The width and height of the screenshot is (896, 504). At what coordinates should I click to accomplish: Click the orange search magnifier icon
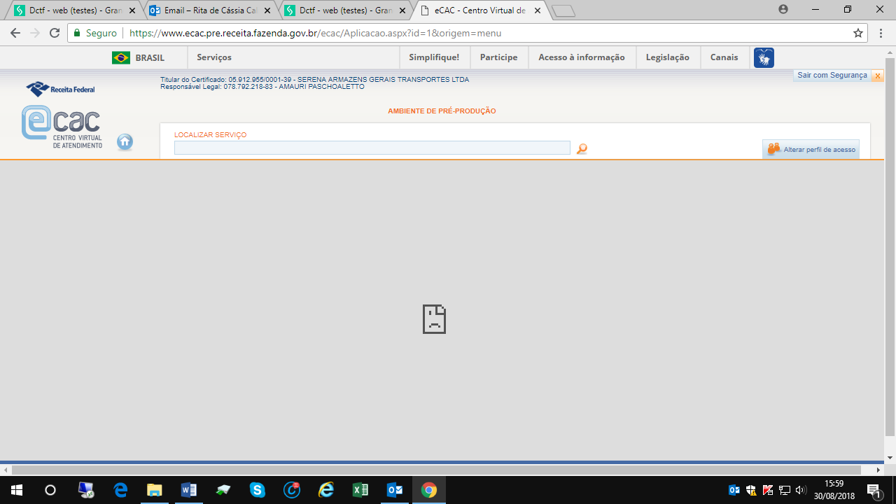tap(582, 148)
